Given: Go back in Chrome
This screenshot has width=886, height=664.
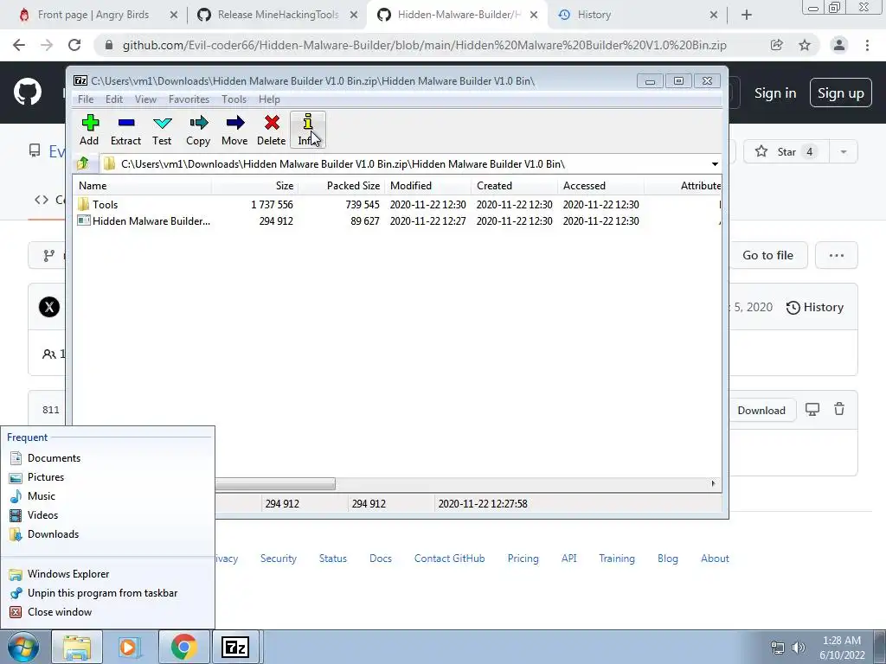Looking at the screenshot, I should click(x=19, y=45).
